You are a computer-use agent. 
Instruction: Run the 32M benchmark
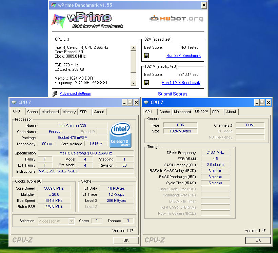click(x=183, y=56)
